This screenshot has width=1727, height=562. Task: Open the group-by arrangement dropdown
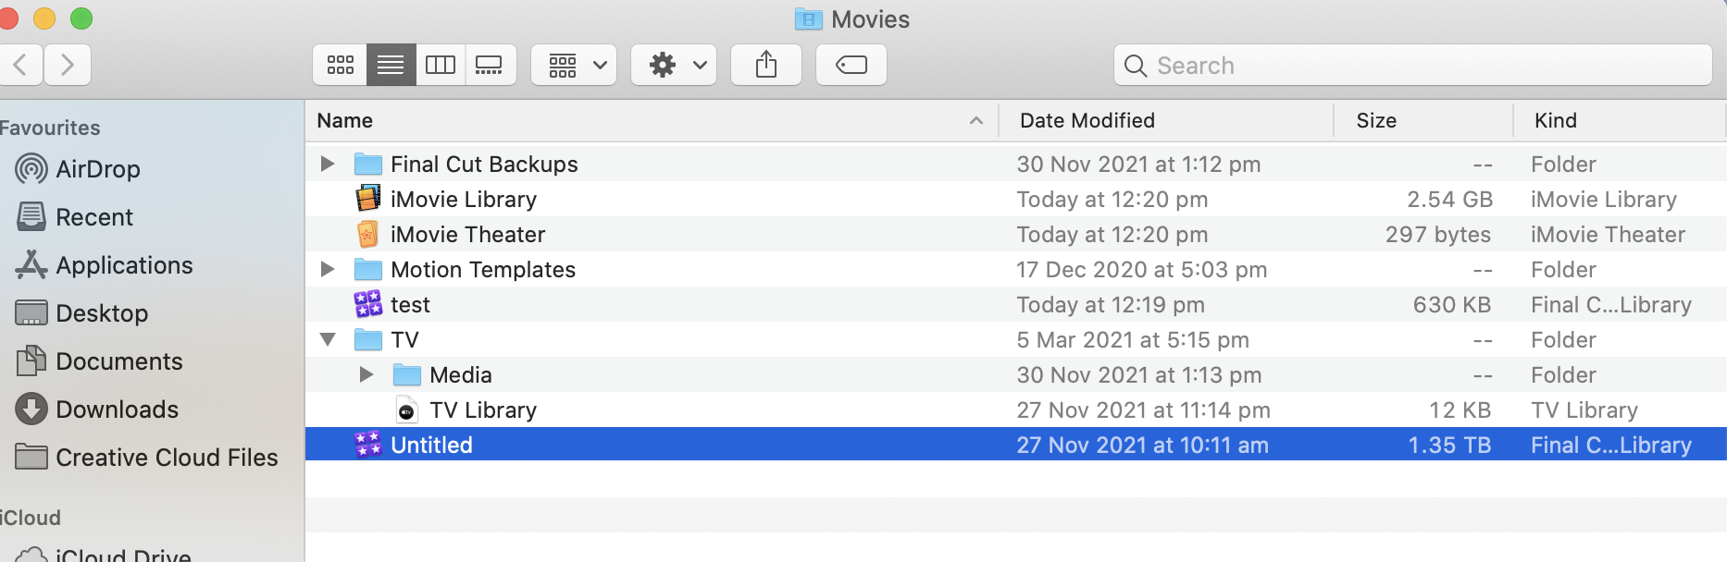coord(574,65)
